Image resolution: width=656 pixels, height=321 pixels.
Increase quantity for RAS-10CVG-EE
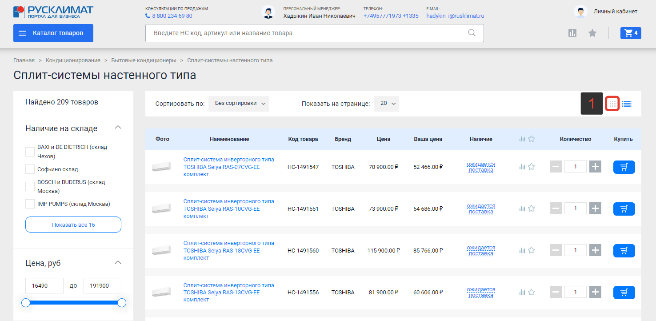595,209
